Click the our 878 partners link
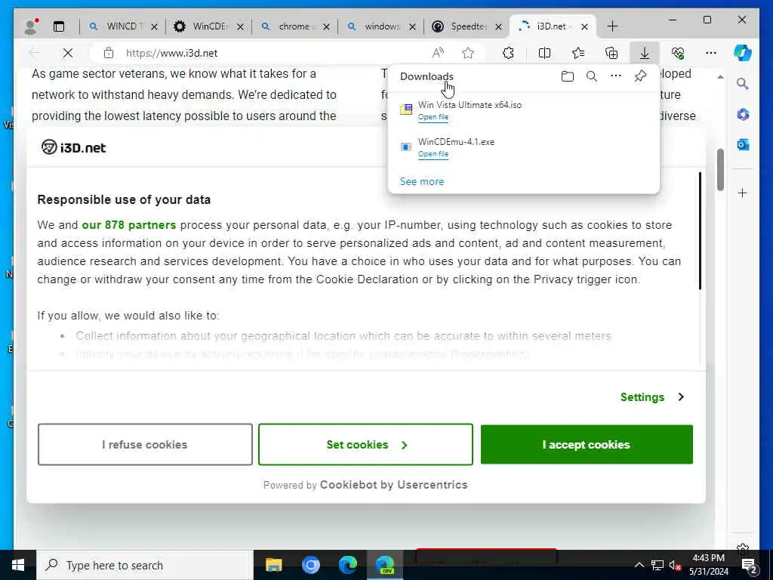The width and height of the screenshot is (773, 580). click(x=128, y=225)
